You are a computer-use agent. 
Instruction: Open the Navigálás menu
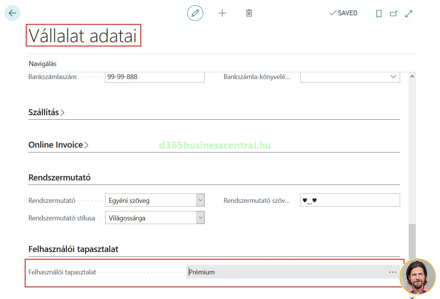click(43, 64)
